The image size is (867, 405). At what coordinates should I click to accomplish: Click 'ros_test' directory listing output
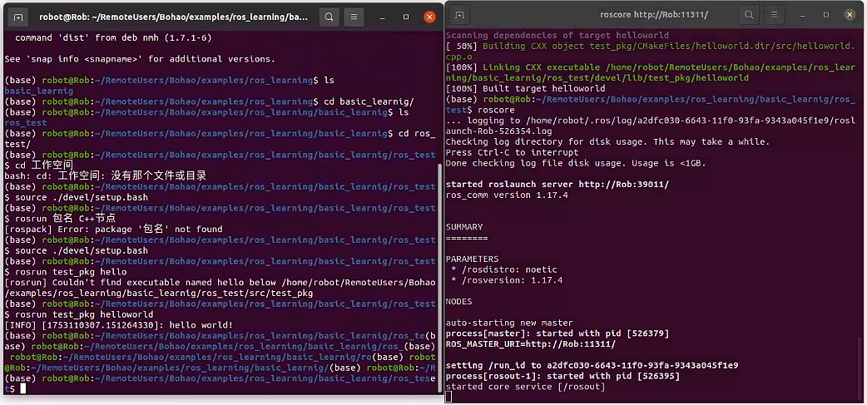pyautogui.click(x=26, y=122)
